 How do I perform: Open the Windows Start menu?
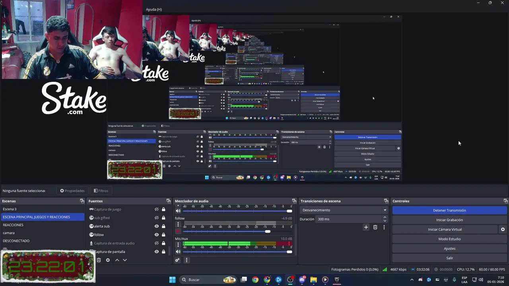172,280
